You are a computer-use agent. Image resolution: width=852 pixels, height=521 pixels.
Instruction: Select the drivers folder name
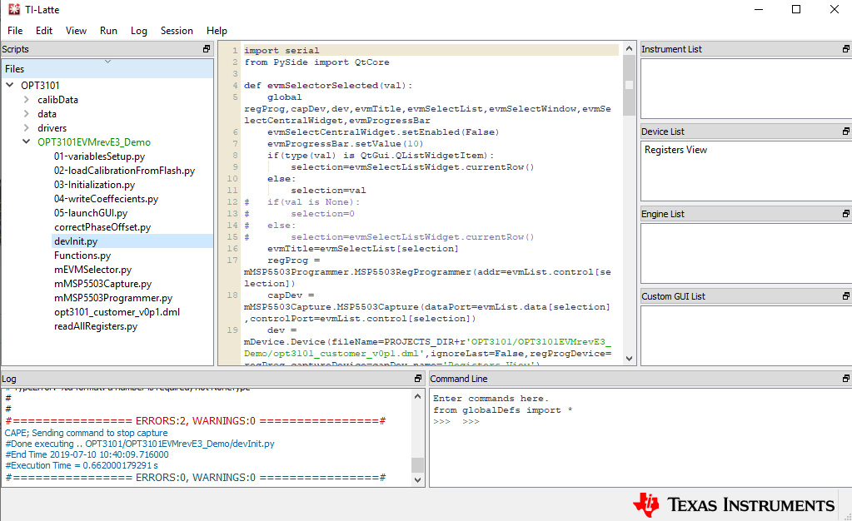[x=52, y=127]
